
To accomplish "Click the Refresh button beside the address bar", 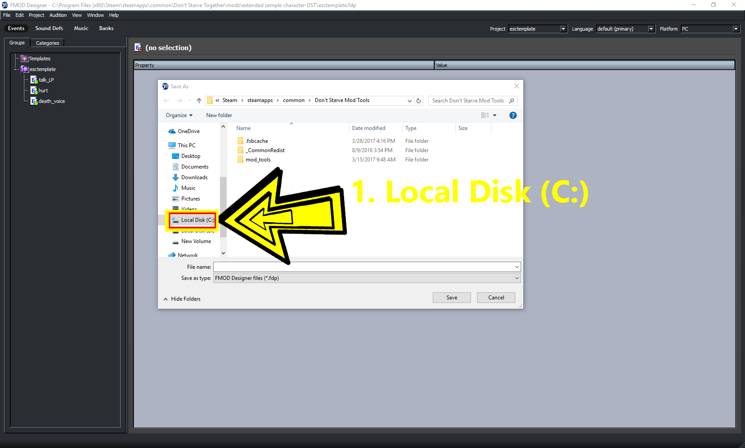I will [419, 101].
